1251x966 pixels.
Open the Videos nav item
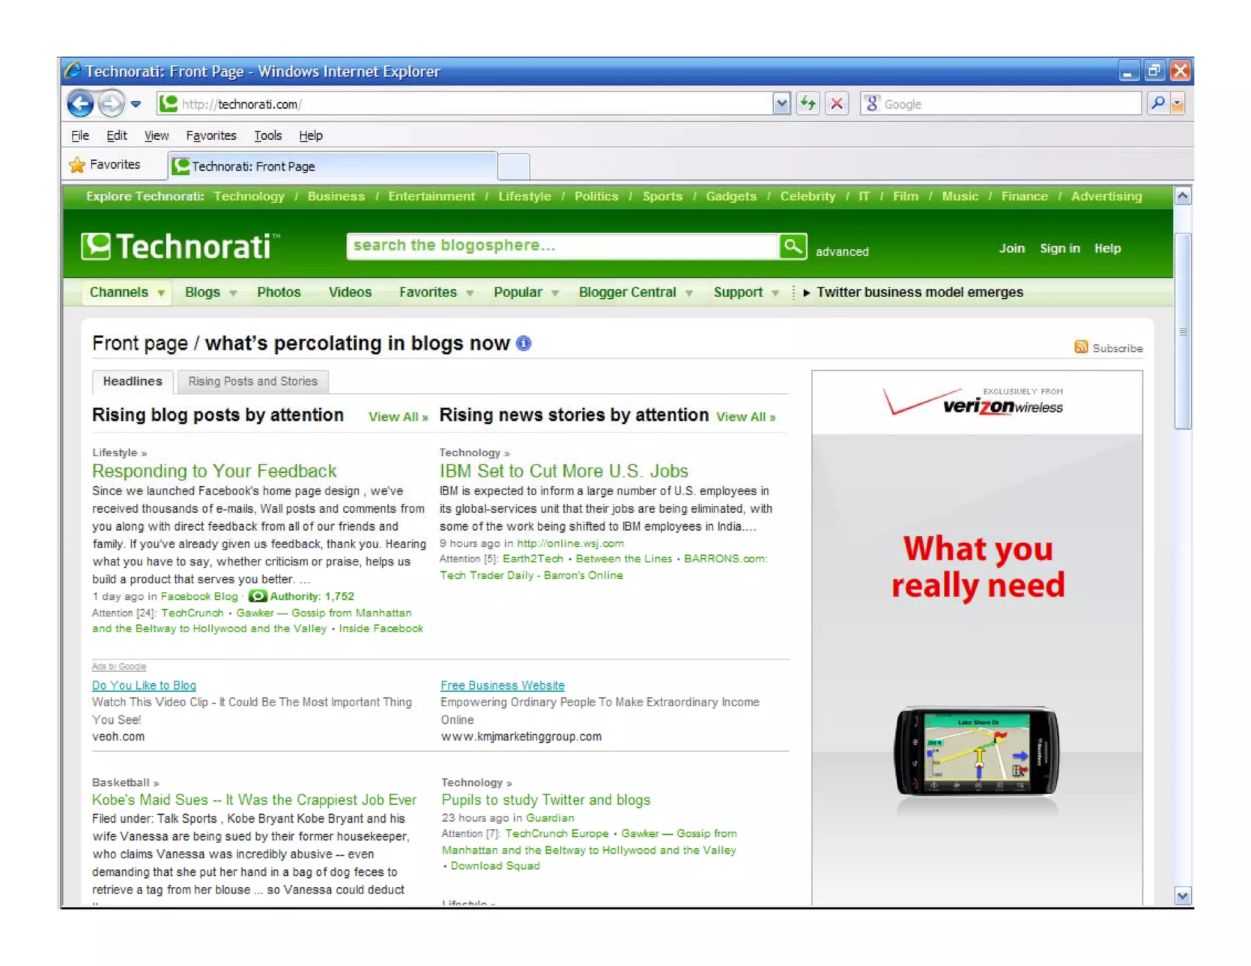(x=350, y=292)
